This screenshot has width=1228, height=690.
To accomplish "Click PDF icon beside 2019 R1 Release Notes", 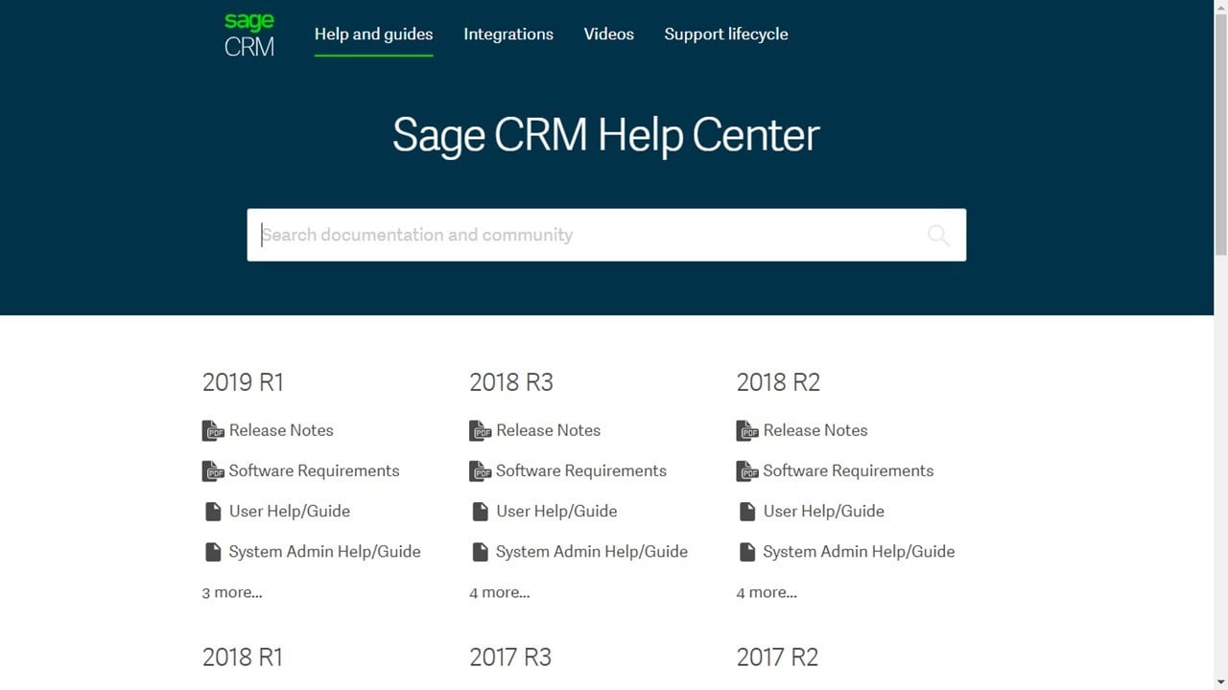I will [x=212, y=431].
